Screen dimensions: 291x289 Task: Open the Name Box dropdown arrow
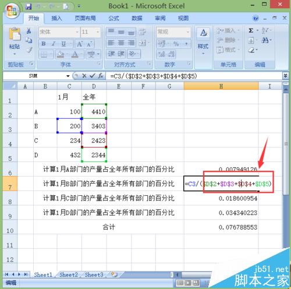[x=68, y=76]
